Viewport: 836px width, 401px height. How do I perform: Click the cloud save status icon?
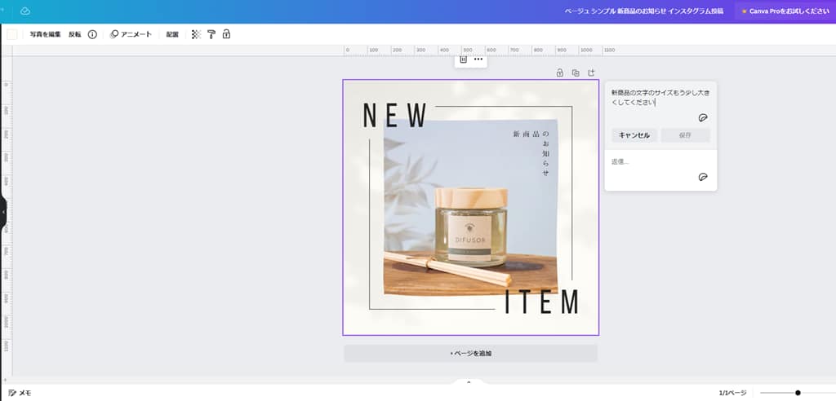[25, 11]
